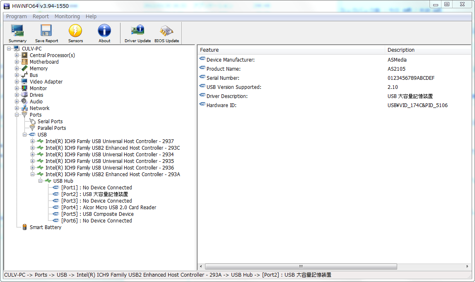Screen dimensions: 475x282
Task: Select Port1 No Device Connected
Action: coord(96,188)
